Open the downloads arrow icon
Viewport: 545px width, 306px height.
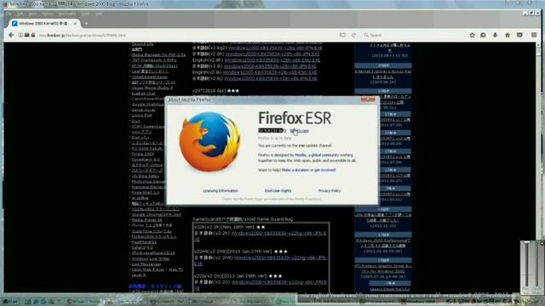click(496, 35)
